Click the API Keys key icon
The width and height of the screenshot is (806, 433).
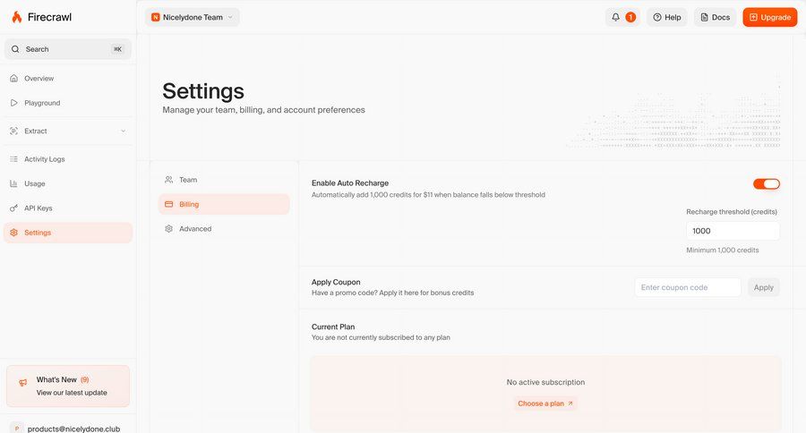tap(13, 208)
